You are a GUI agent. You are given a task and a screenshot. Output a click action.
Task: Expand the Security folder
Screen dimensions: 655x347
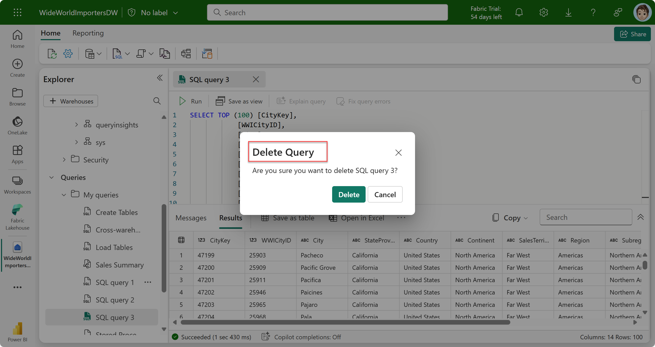pos(64,160)
